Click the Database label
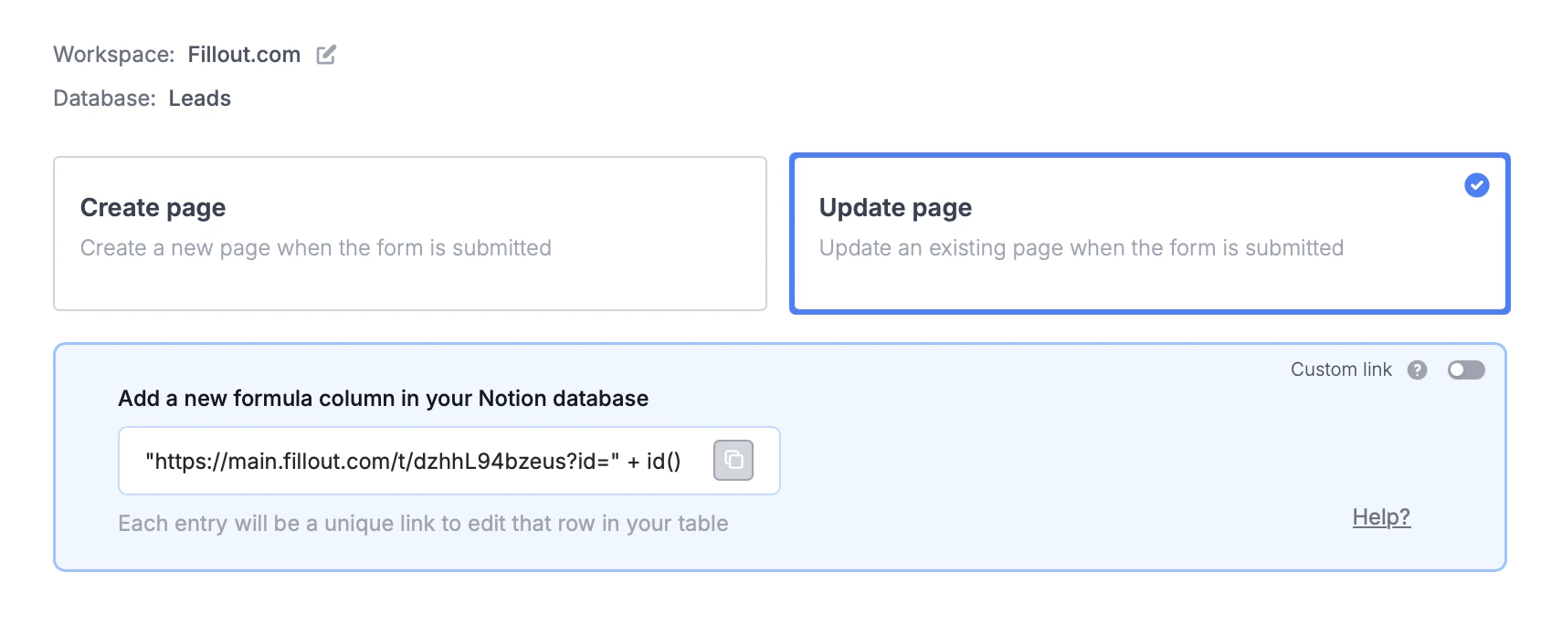Image resolution: width=1562 pixels, height=624 pixels. click(x=104, y=99)
